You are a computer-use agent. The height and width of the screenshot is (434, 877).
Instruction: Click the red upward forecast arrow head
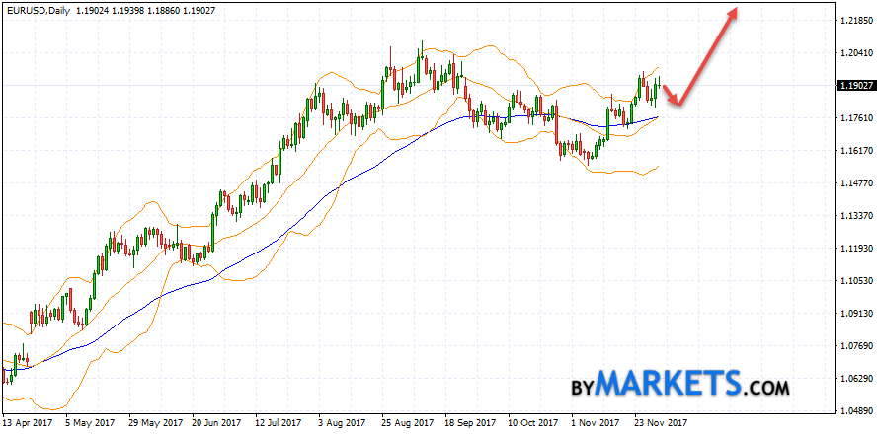pyautogui.click(x=733, y=12)
